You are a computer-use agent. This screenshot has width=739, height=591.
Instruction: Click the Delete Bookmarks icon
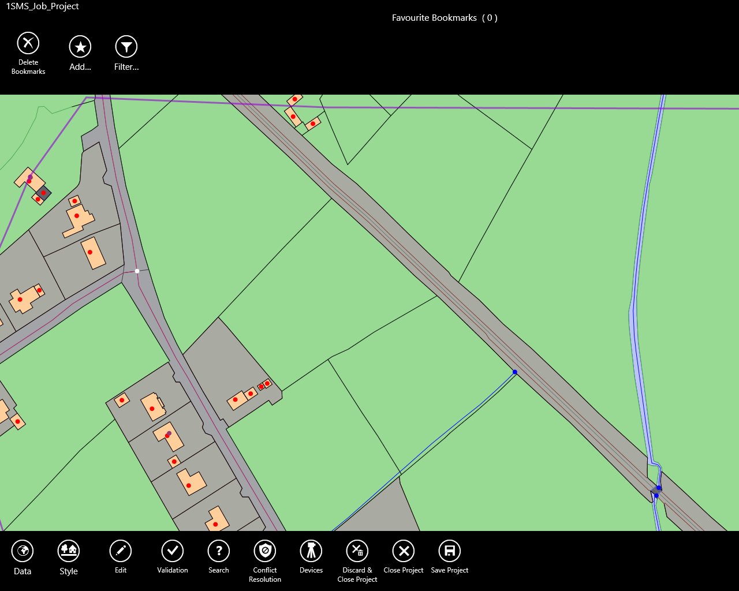[x=28, y=43]
